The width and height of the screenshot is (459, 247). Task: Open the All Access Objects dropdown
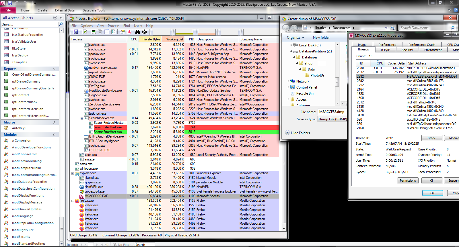(x=55, y=18)
